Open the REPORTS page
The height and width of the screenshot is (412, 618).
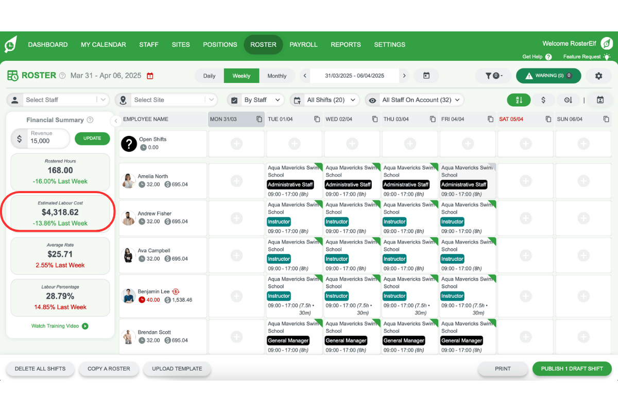click(x=346, y=44)
